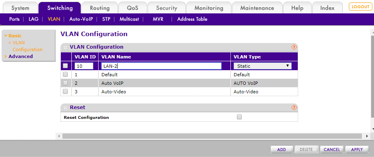Click vertical scrollbar up arrow

(372, 32)
